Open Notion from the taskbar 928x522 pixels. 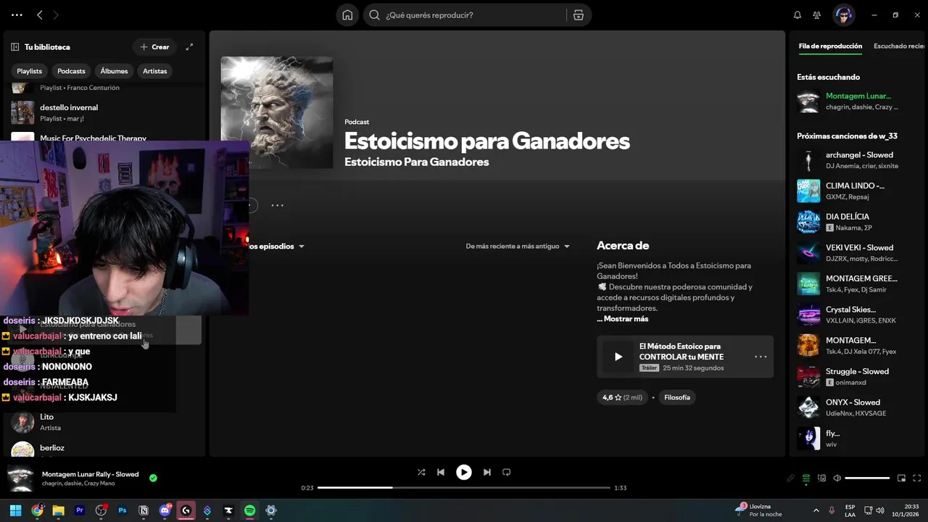tap(144, 510)
